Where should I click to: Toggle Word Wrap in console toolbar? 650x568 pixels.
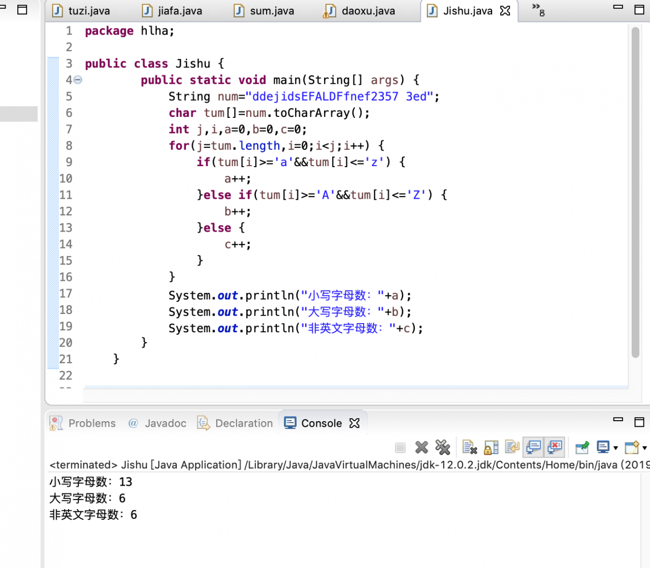[512, 448]
